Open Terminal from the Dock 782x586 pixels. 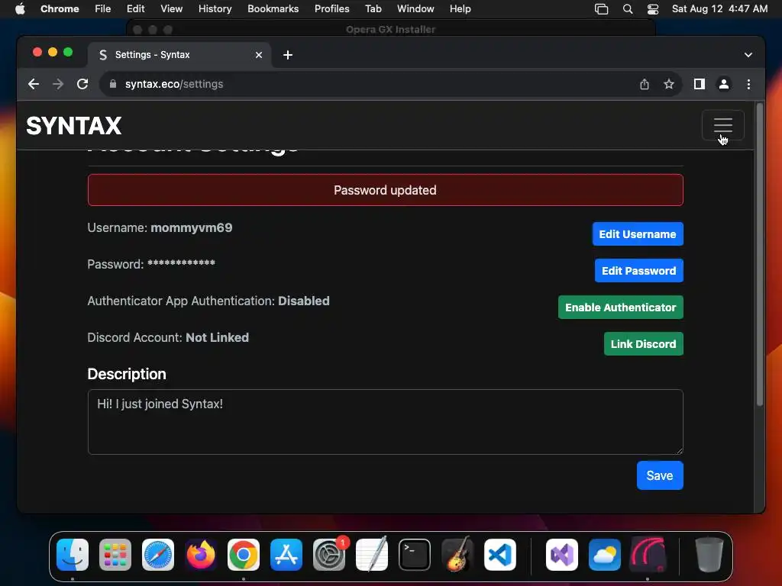(x=415, y=555)
